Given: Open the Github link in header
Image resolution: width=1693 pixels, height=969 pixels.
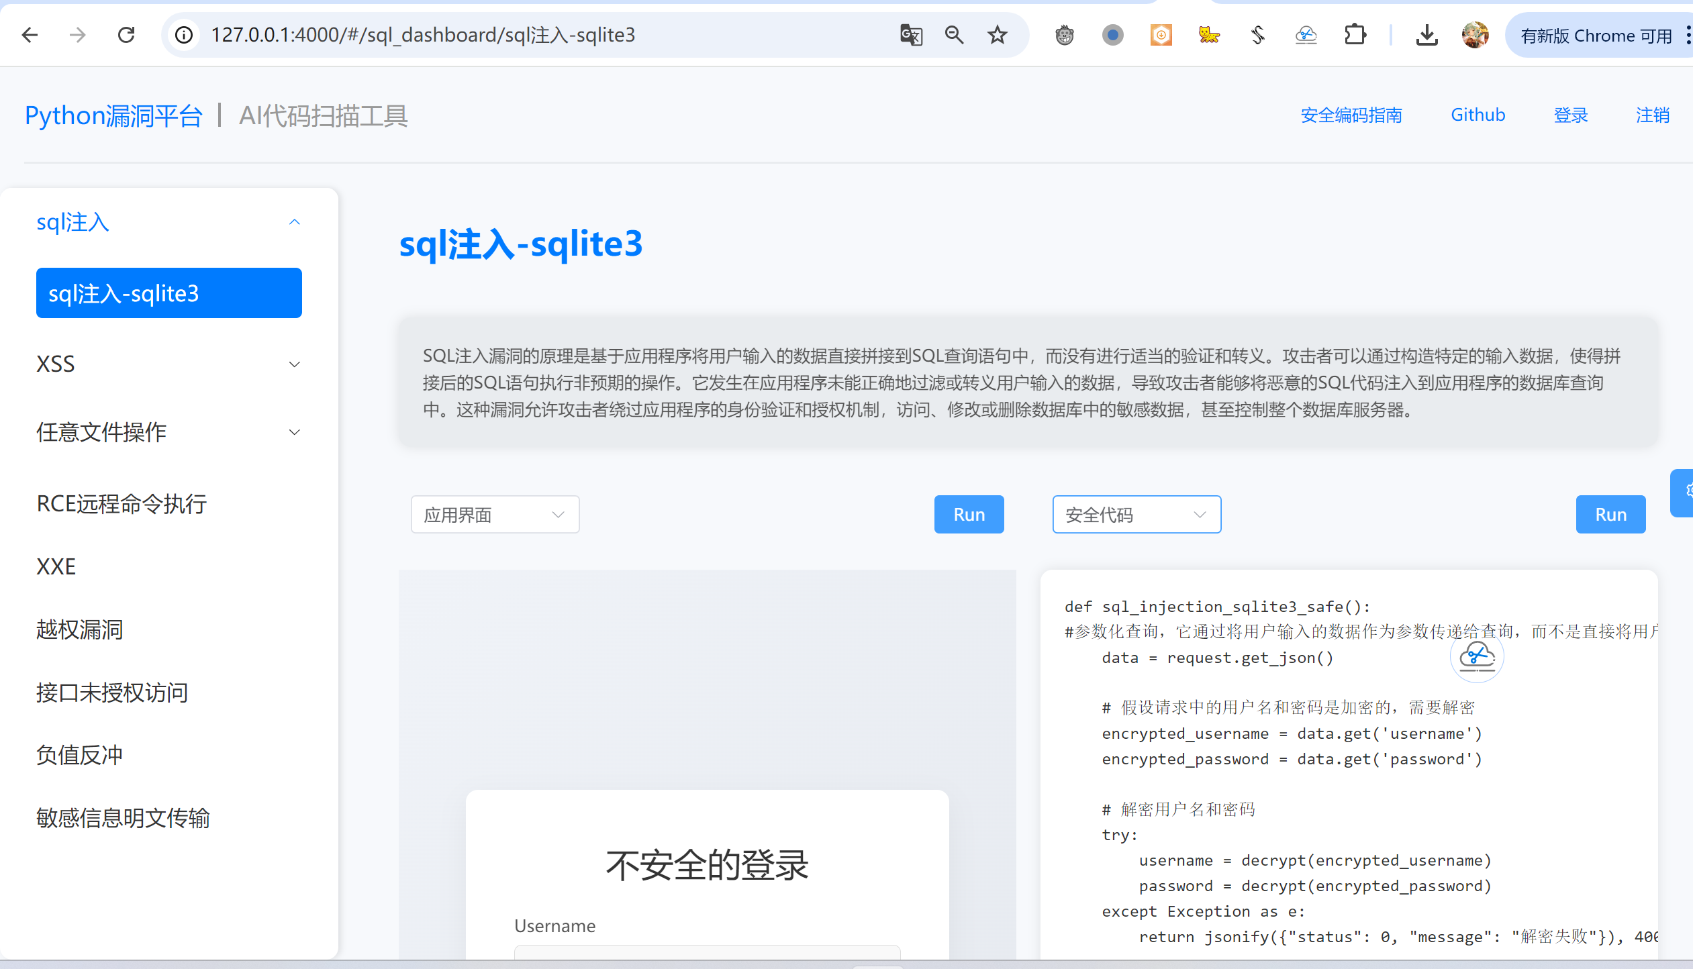Looking at the screenshot, I should [1478, 115].
